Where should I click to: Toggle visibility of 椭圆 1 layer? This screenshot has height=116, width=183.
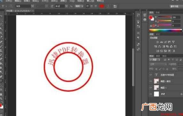click(151, 87)
